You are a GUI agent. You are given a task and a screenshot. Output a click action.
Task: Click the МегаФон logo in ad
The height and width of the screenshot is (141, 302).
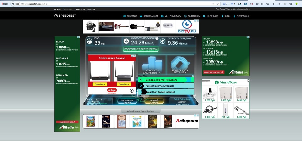point(226,82)
